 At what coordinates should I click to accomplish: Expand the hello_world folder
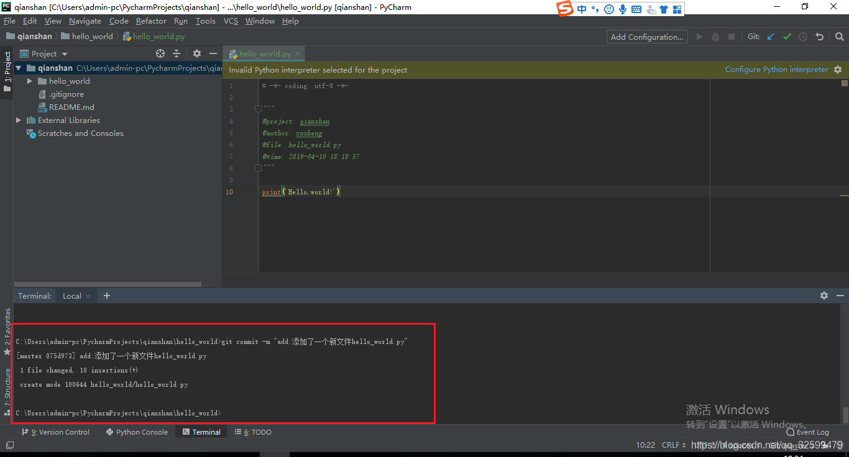[30, 81]
